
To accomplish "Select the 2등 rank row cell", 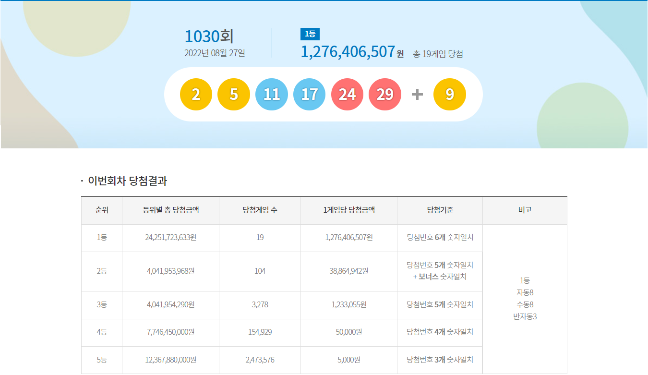I will (x=102, y=271).
